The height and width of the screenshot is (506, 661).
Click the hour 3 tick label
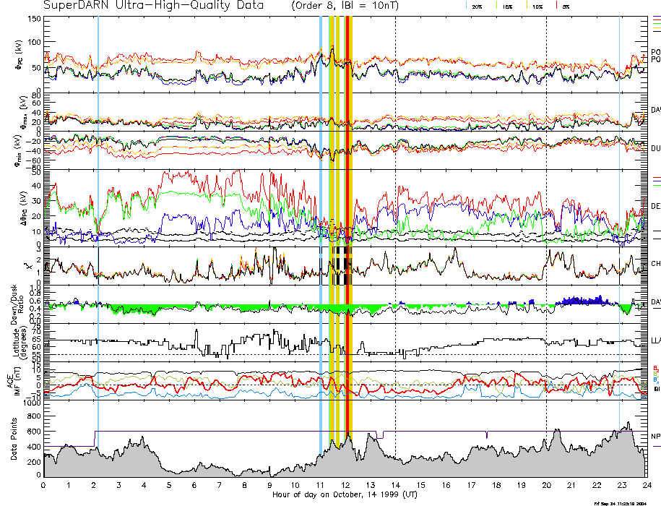coord(119,485)
